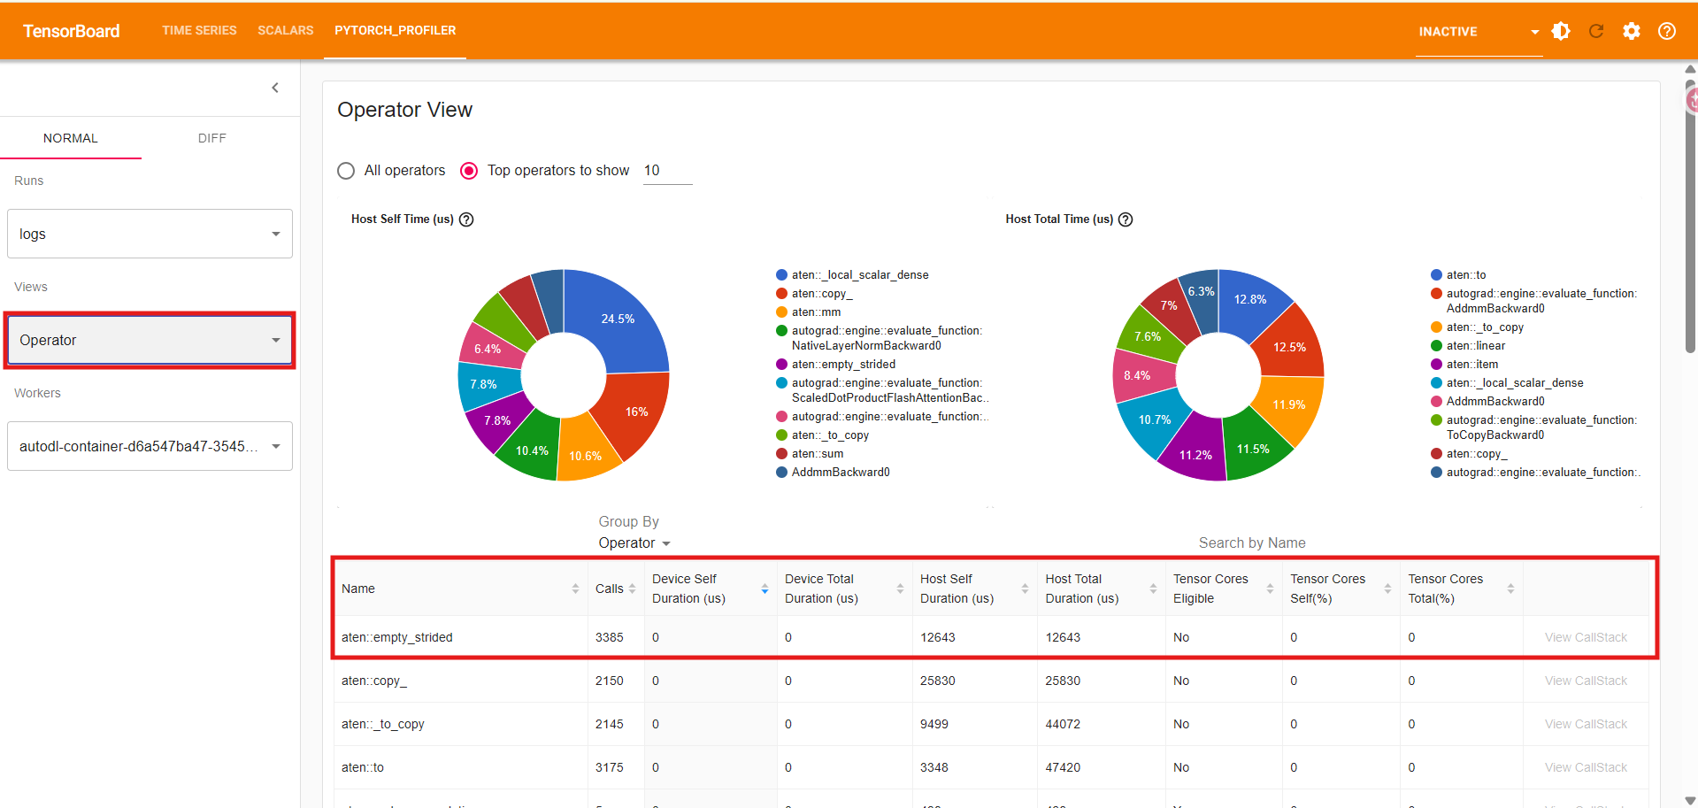Collapse the left sidebar with chevron
This screenshot has width=1698, height=808.
point(275,88)
